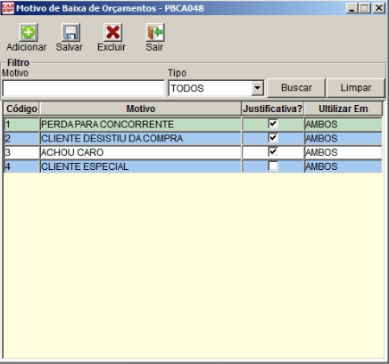Toggle Justificativa checkbox for PERDA PARA CONCORRENTE
389x364 pixels.
coord(273,124)
